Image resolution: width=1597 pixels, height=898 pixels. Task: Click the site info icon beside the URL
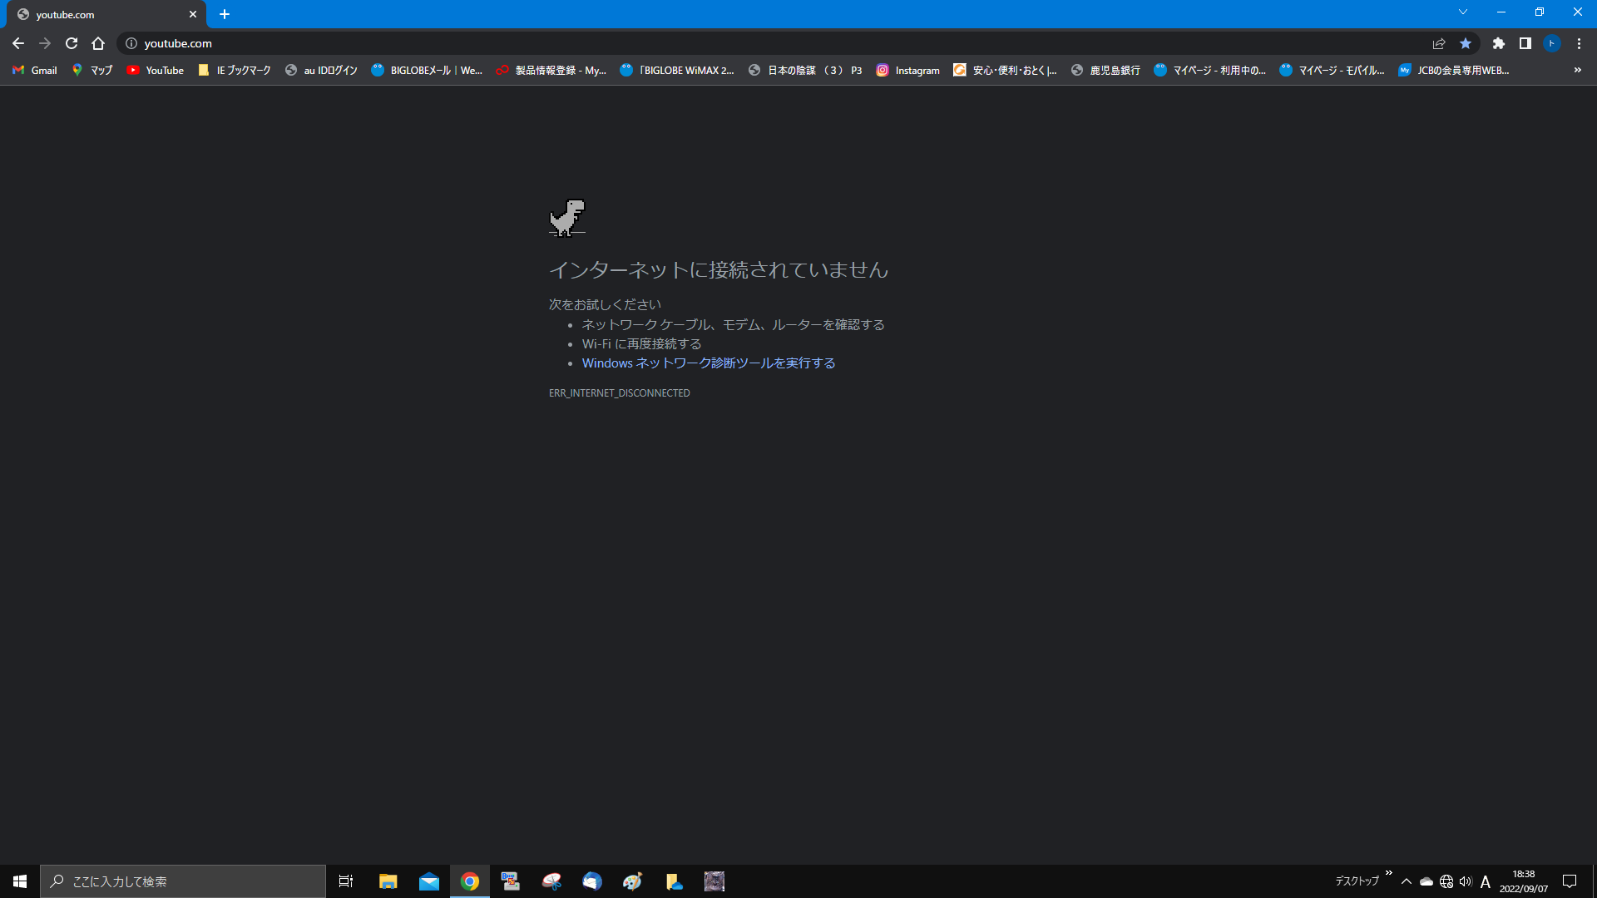pos(131,43)
